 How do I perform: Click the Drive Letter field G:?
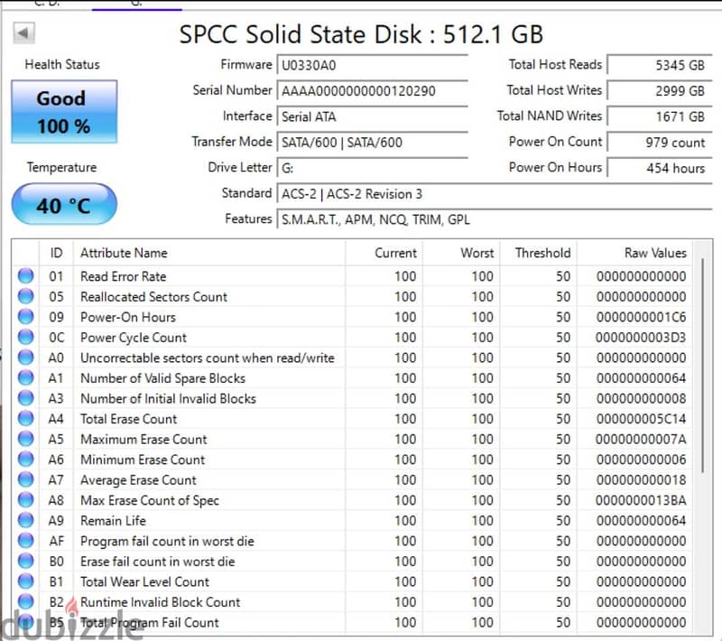tap(372, 168)
